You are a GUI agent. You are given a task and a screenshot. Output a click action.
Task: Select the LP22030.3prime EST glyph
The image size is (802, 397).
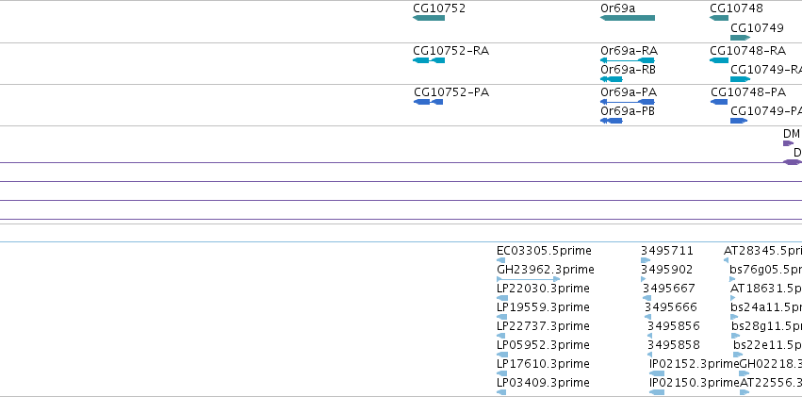coord(502,298)
